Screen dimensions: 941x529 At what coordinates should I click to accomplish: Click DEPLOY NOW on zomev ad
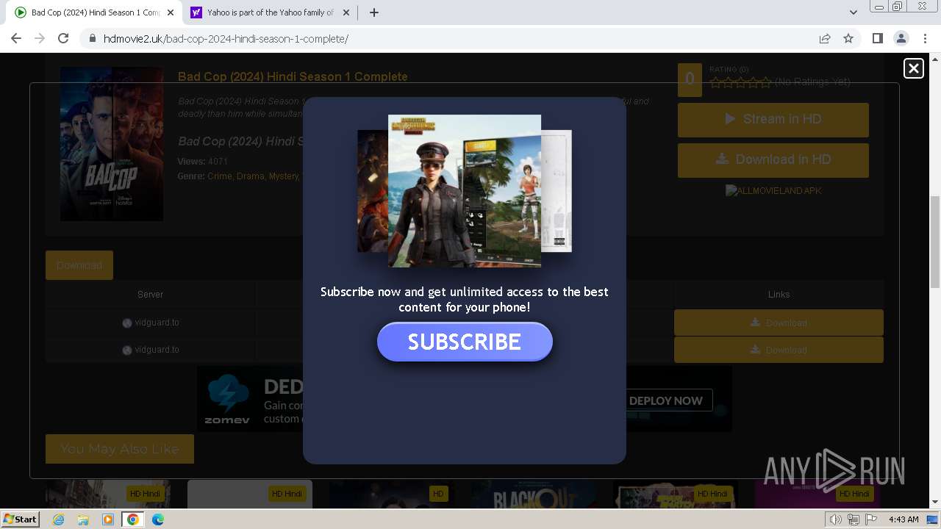(x=666, y=400)
